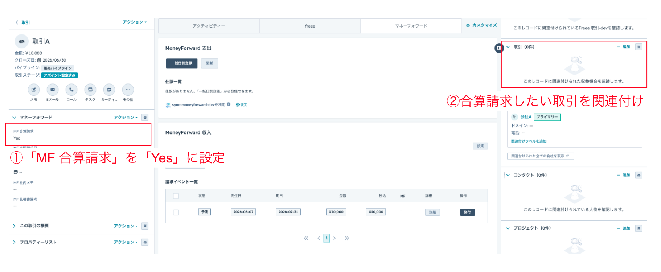Click gear icon beside プロパティーリスト
Screen dimensions: 661x272
pos(145,242)
